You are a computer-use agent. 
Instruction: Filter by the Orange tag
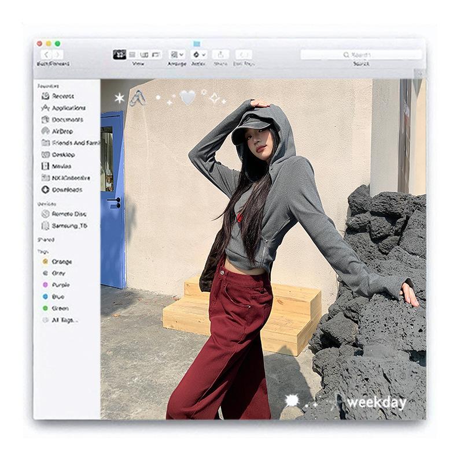coord(57,261)
